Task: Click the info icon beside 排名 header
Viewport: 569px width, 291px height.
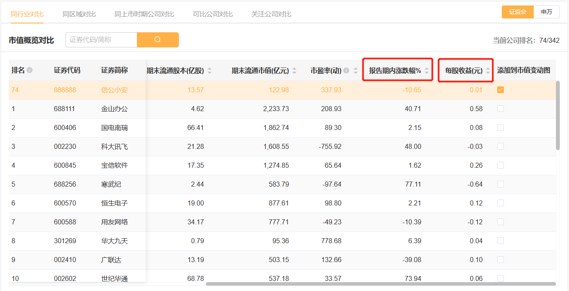Action: click(29, 70)
